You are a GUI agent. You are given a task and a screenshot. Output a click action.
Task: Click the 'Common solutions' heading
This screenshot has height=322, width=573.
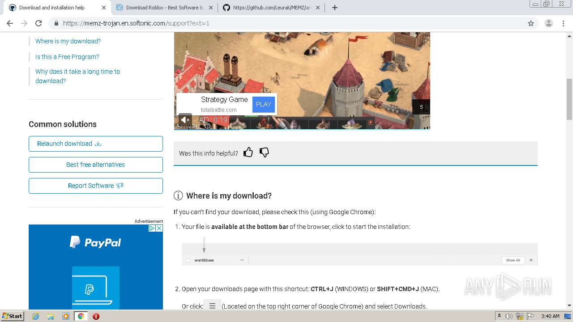63,124
